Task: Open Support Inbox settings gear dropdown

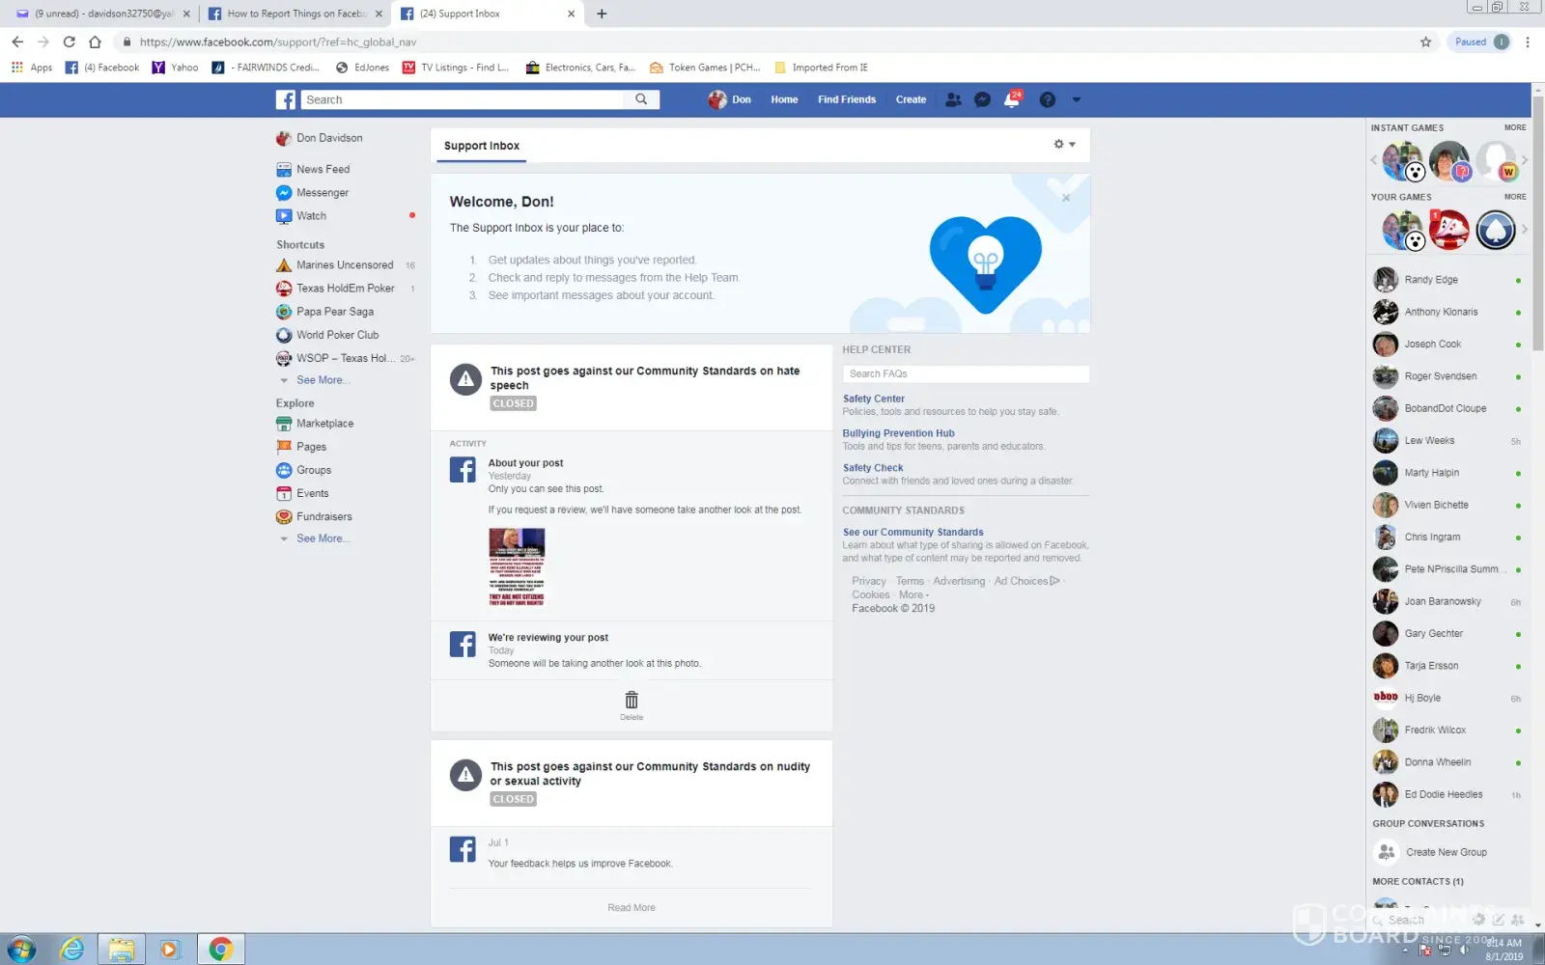Action: pyautogui.click(x=1064, y=145)
